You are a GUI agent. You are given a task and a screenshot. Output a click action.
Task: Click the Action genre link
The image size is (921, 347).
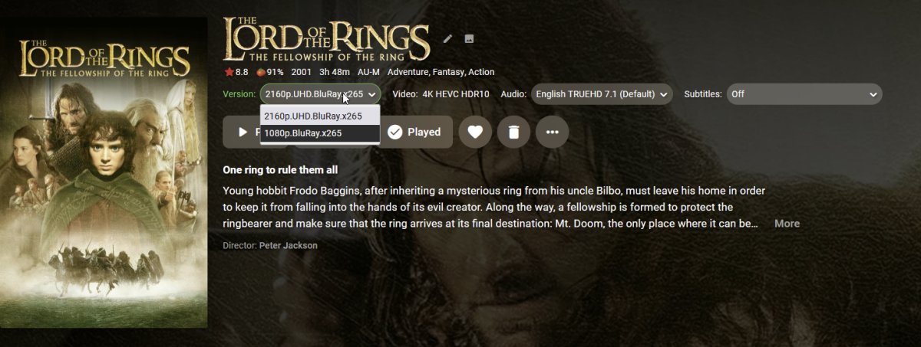[481, 72]
